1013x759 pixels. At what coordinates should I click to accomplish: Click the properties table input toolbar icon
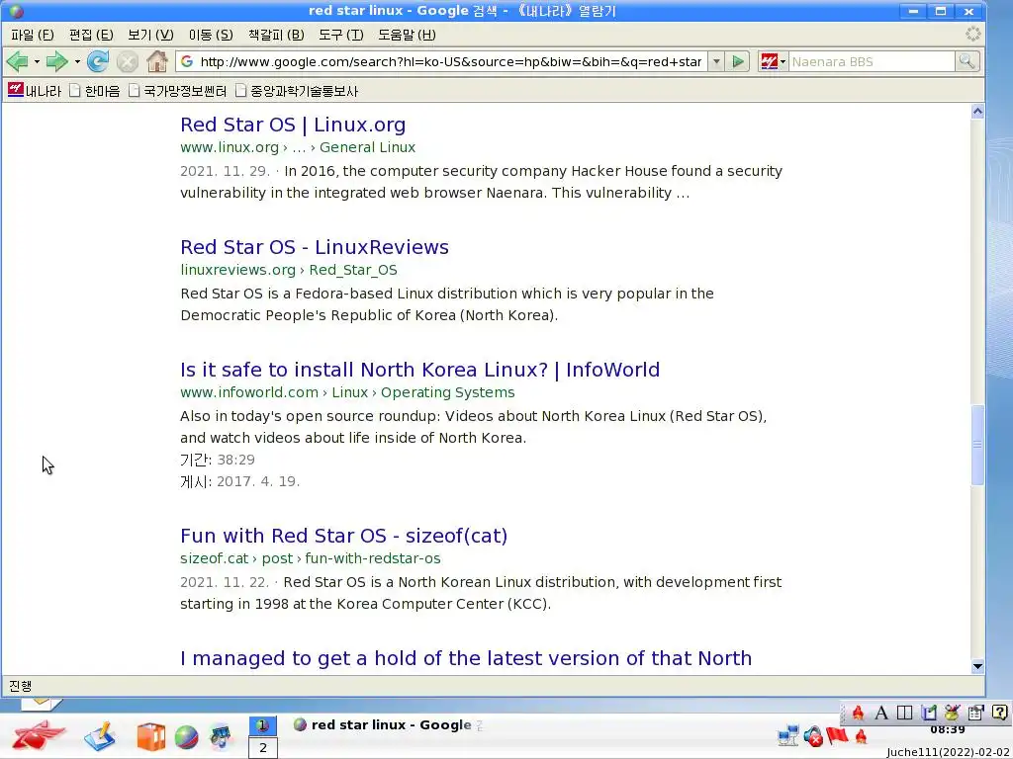coord(975,713)
